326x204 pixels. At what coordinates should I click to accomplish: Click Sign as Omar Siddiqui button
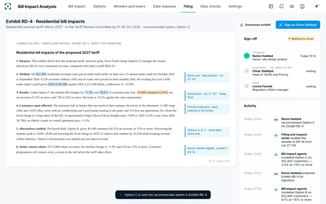coord(298,25)
